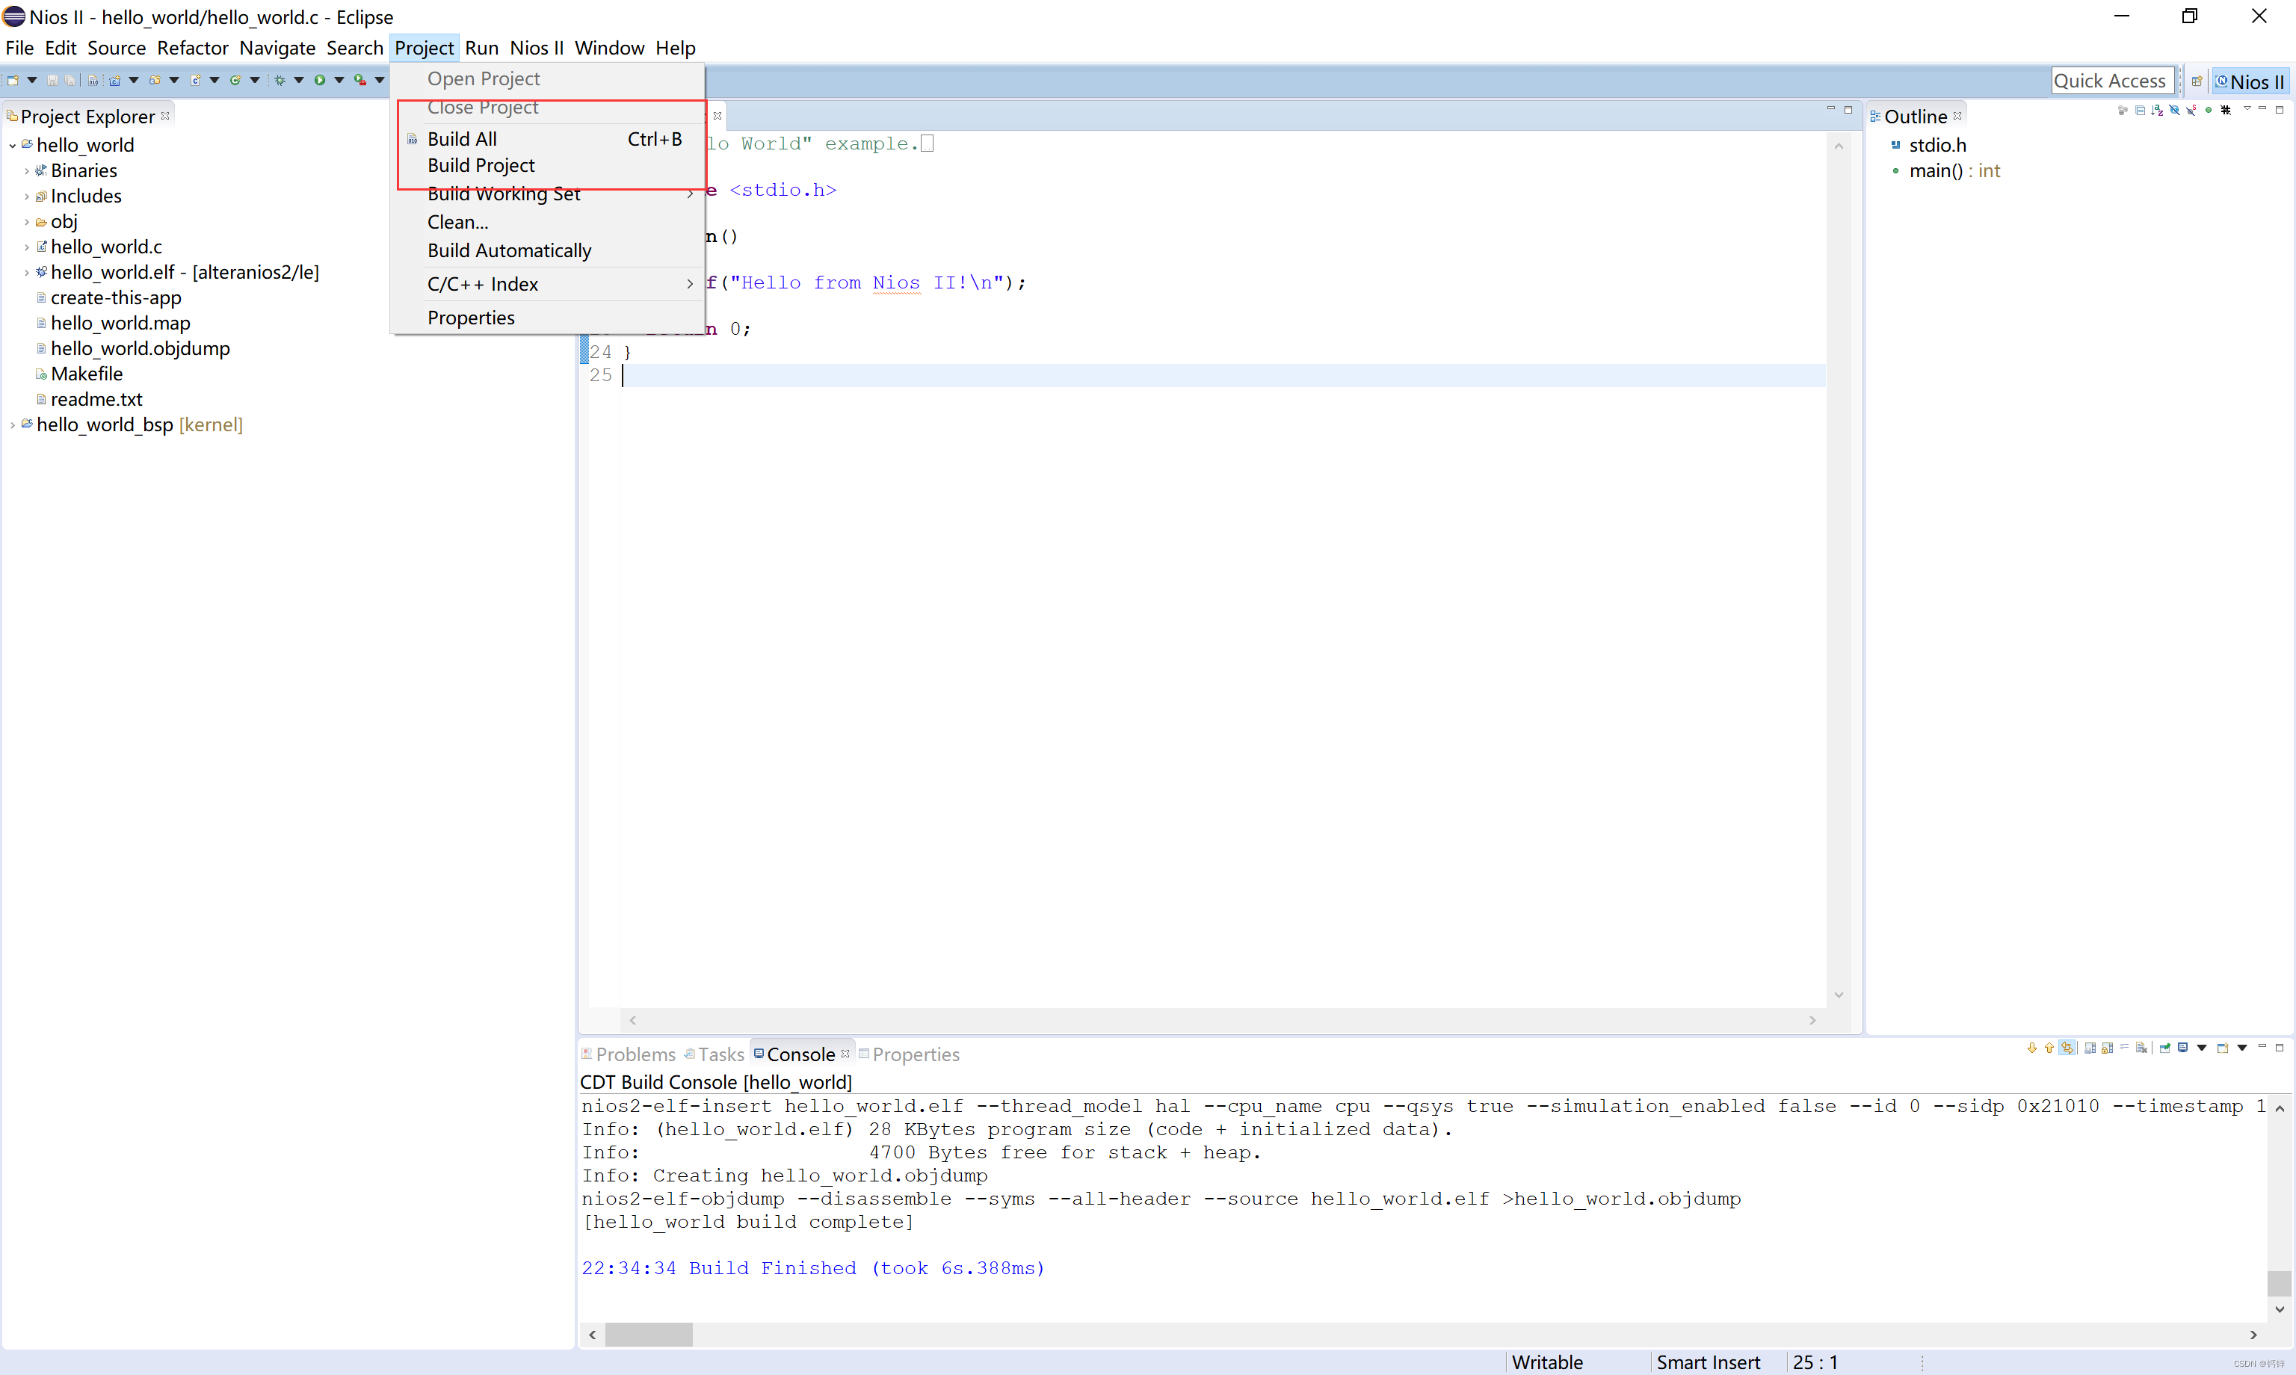2296x1375 pixels.
Task: Toggle Outline group-by-namespace gray icon
Action: click(2123, 109)
